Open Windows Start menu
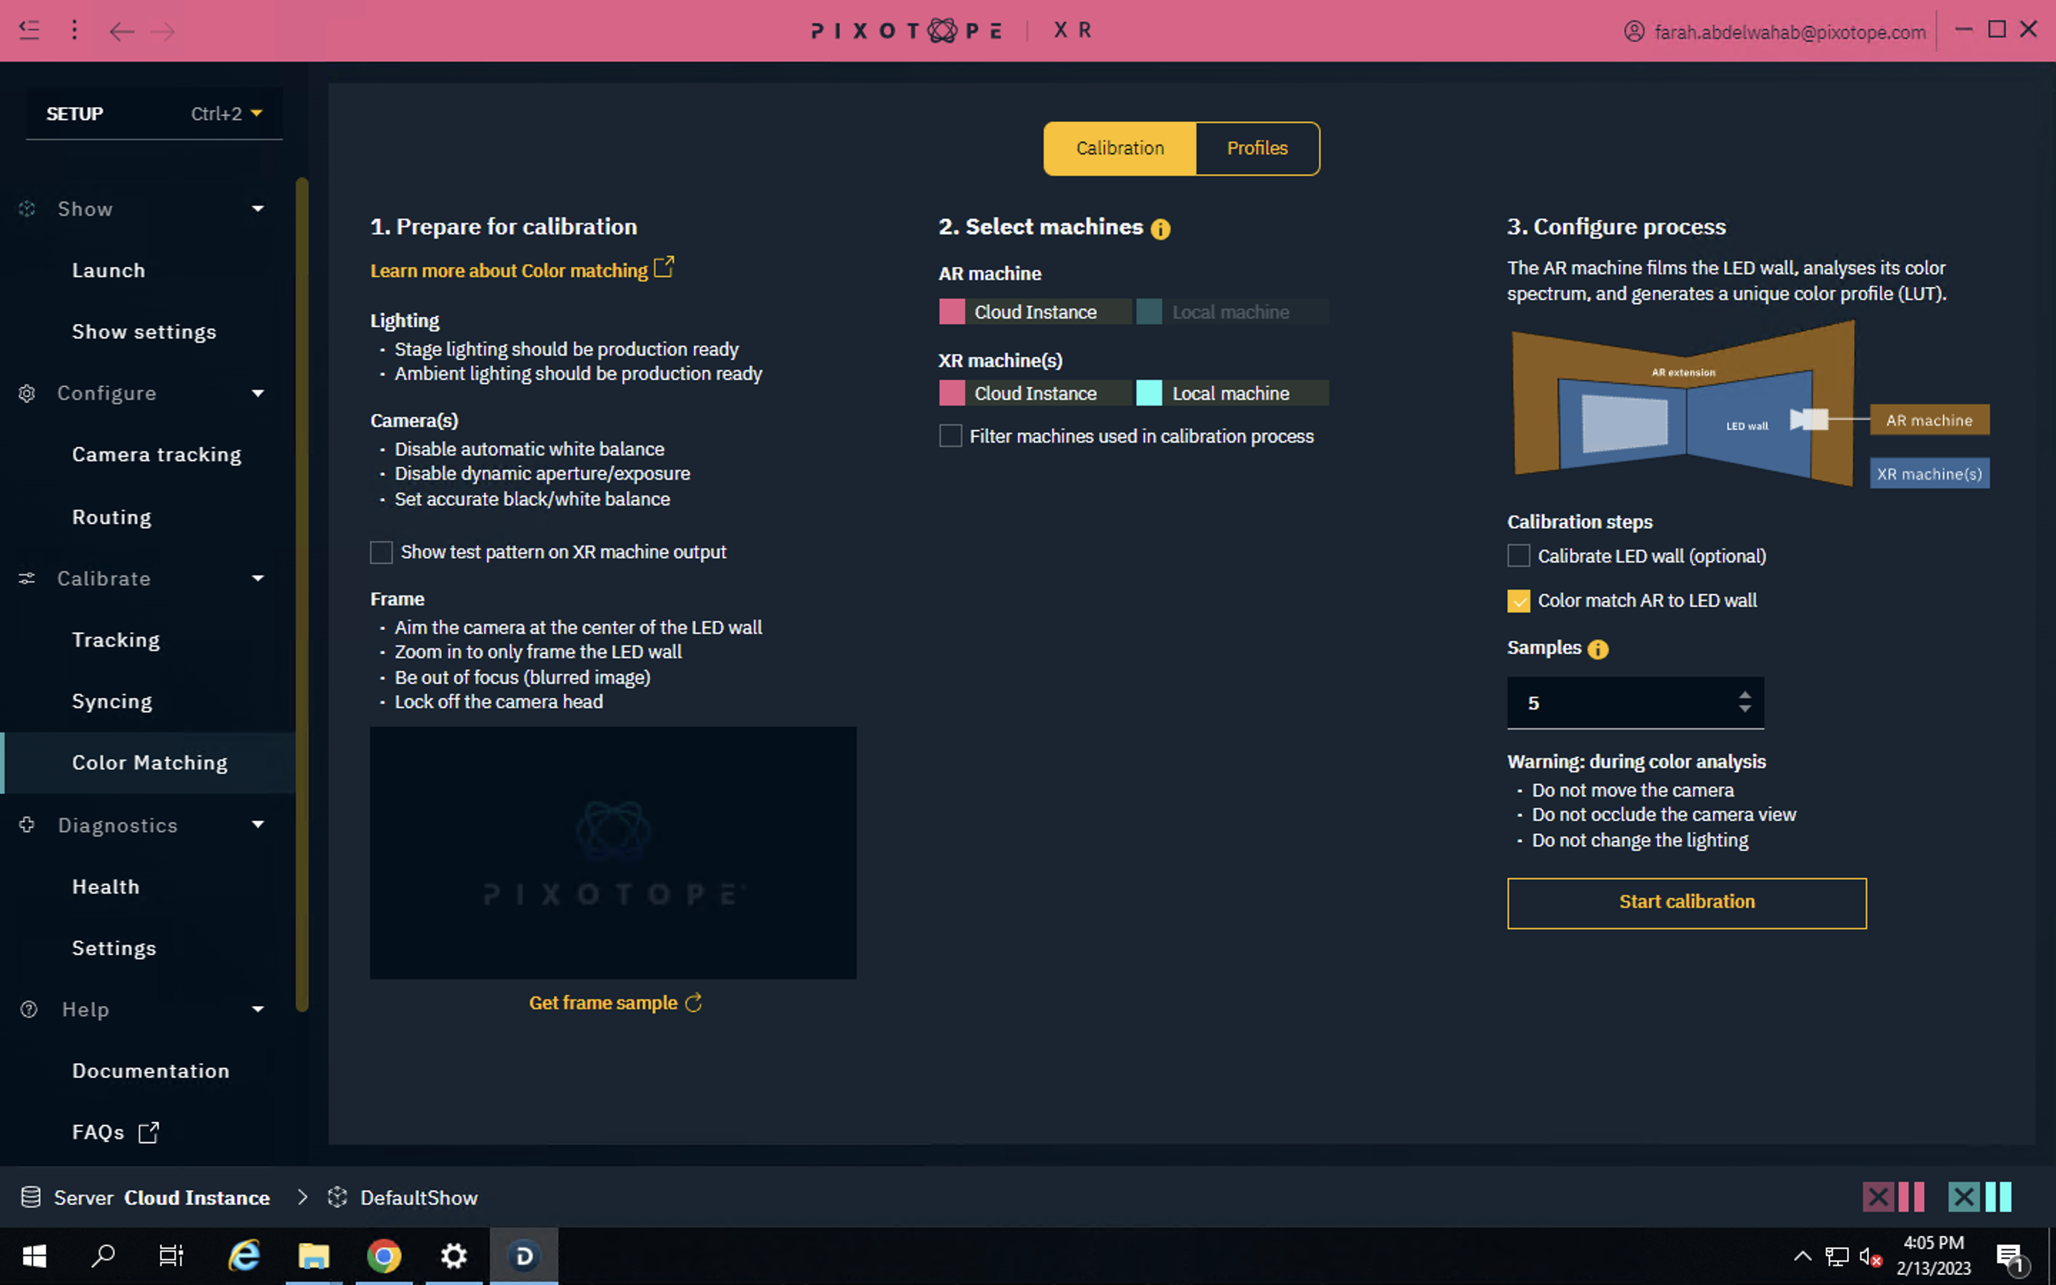Viewport: 2056px width, 1285px height. click(x=34, y=1255)
